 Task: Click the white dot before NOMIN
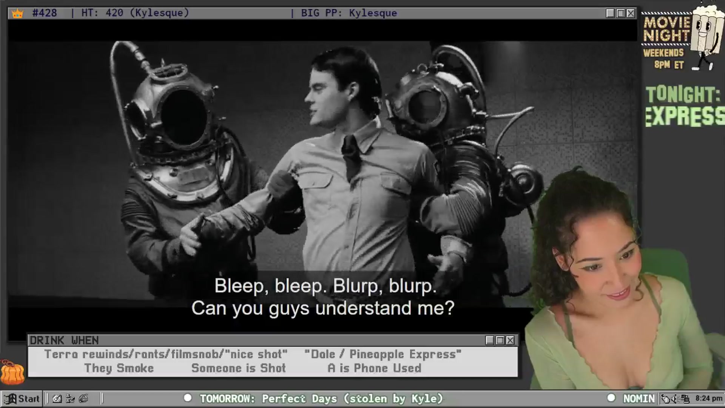click(x=611, y=398)
